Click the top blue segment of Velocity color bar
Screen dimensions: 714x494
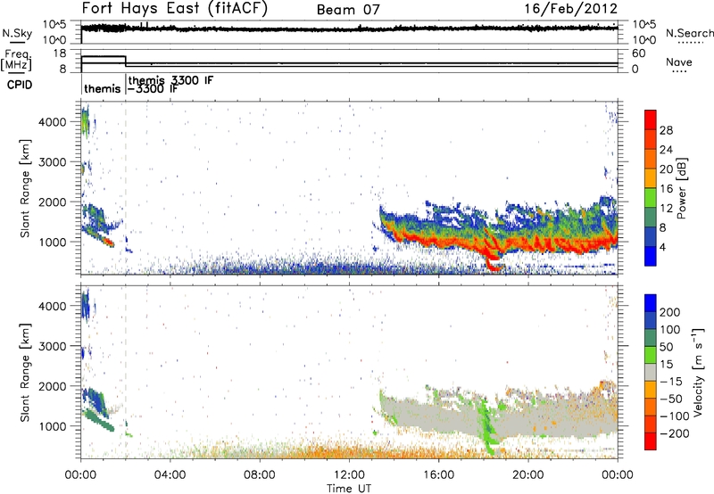[651, 303]
